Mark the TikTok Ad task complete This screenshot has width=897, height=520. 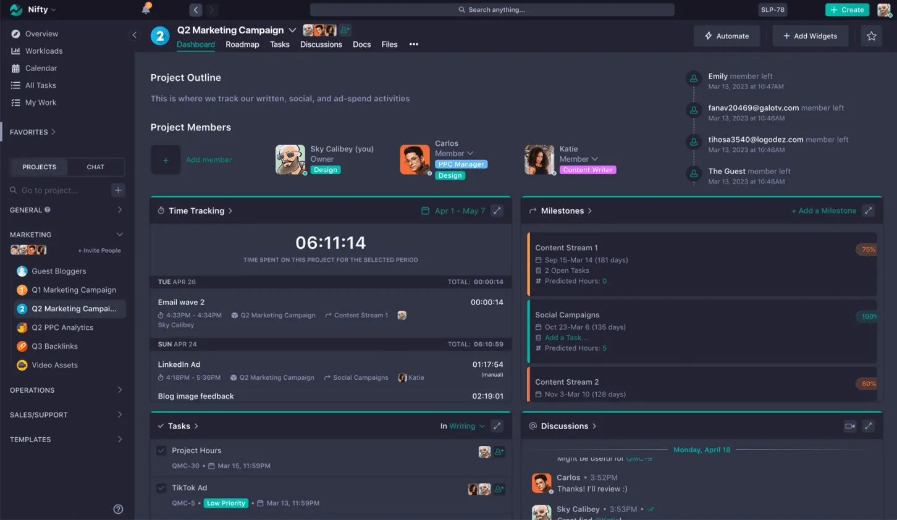coord(161,488)
